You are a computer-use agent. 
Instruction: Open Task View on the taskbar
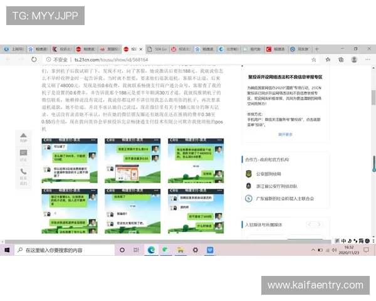pos(136,250)
